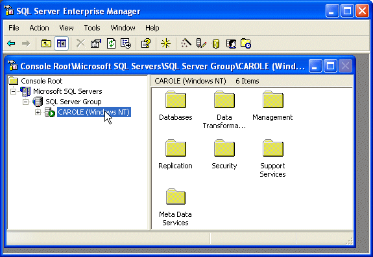
Task: Select the Data Transformation Services folder
Action: click(x=224, y=110)
